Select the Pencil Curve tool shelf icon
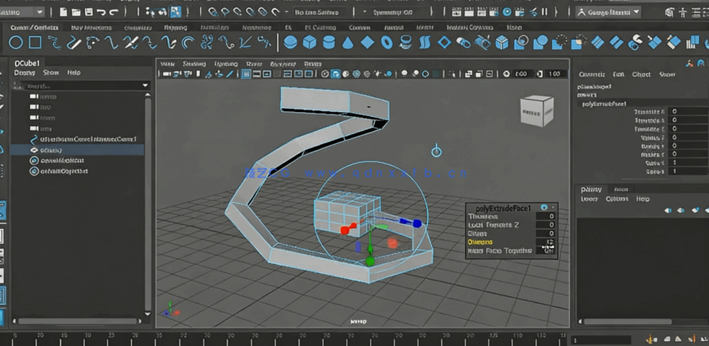Screen dimensions: 709x346 coord(74,43)
